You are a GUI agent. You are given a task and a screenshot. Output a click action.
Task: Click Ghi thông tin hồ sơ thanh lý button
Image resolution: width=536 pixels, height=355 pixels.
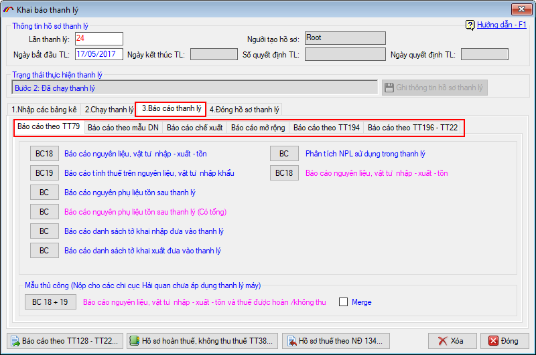(434, 88)
